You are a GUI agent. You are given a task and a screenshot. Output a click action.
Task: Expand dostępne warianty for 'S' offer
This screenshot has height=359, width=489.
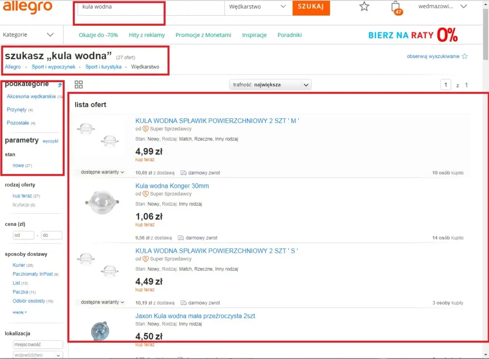[102, 302]
